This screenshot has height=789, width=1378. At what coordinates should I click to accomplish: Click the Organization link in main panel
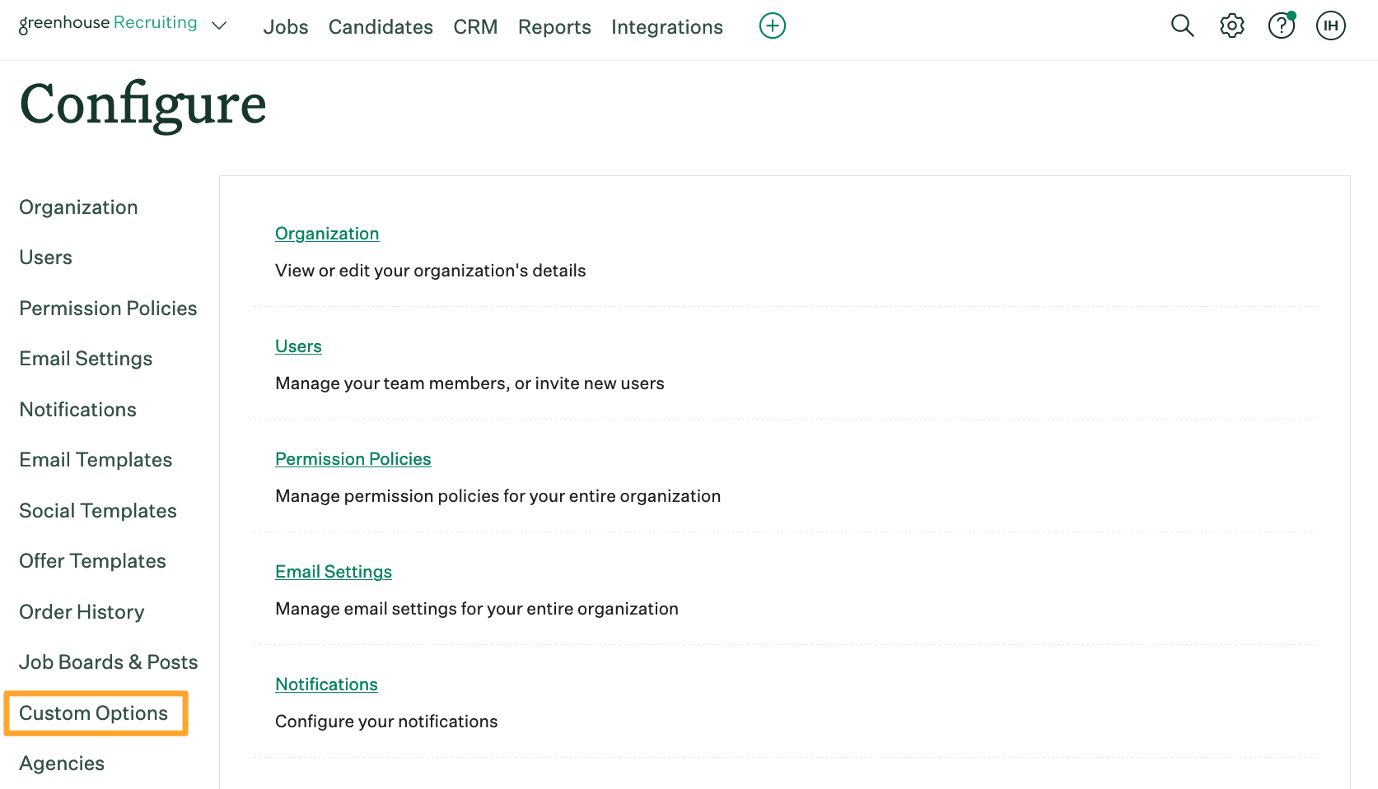click(x=327, y=234)
